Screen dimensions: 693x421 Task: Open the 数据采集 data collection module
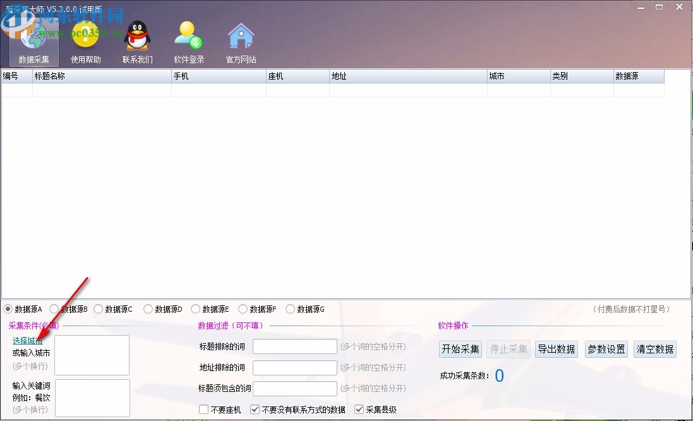[32, 41]
